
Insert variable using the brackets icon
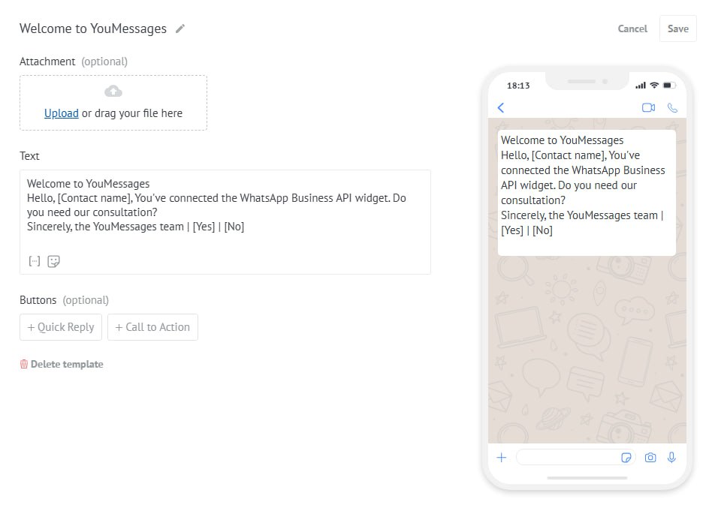pos(34,261)
